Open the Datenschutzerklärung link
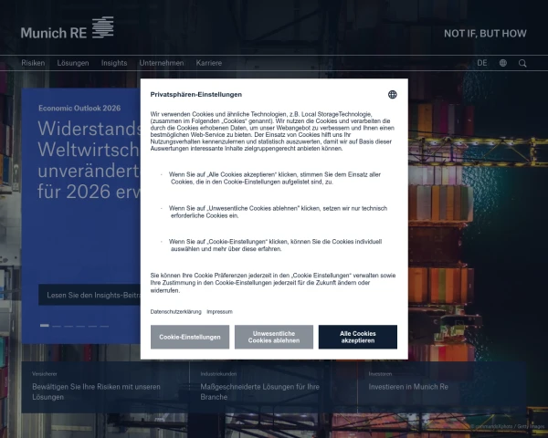This screenshot has height=438, width=548. pyautogui.click(x=175, y=311)
